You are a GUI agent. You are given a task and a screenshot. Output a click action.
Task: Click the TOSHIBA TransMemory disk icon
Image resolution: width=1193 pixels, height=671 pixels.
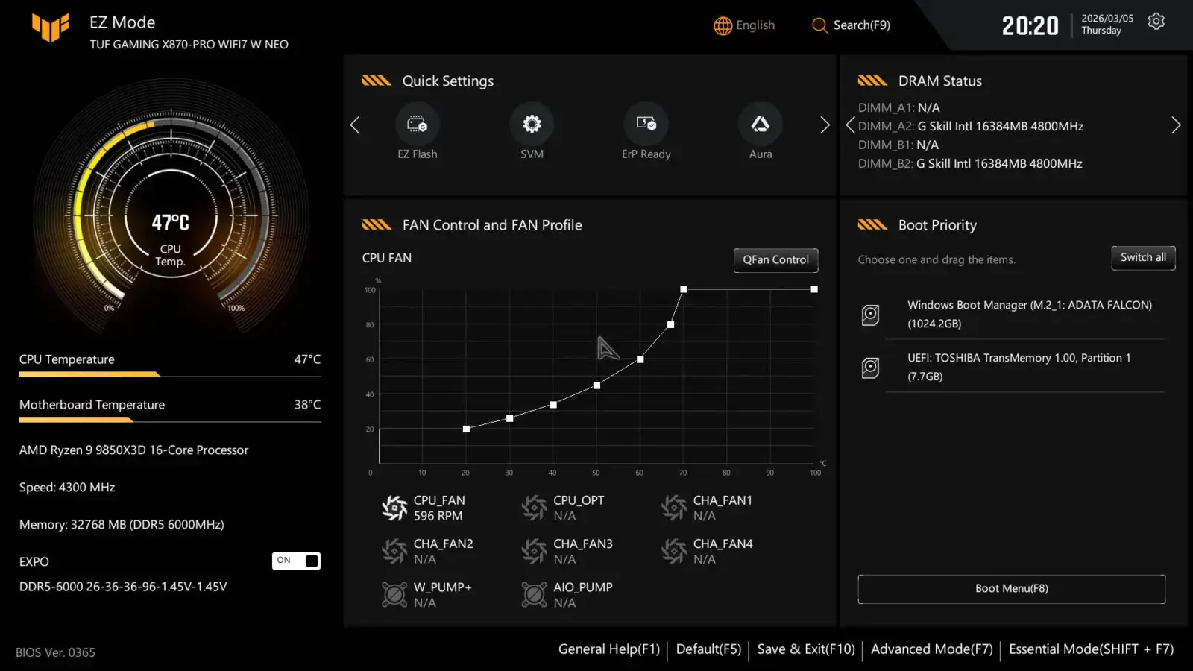point(870,368)
